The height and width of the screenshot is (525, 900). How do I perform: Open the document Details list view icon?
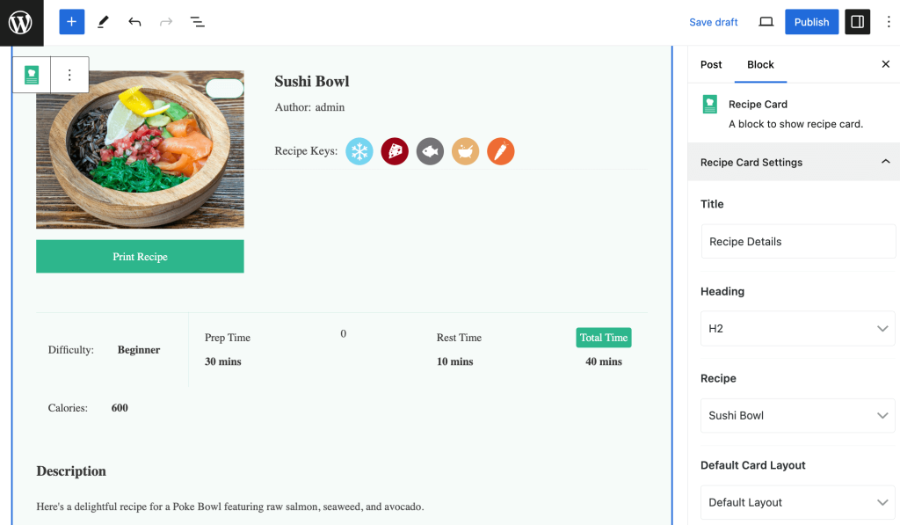coord(197,21)
